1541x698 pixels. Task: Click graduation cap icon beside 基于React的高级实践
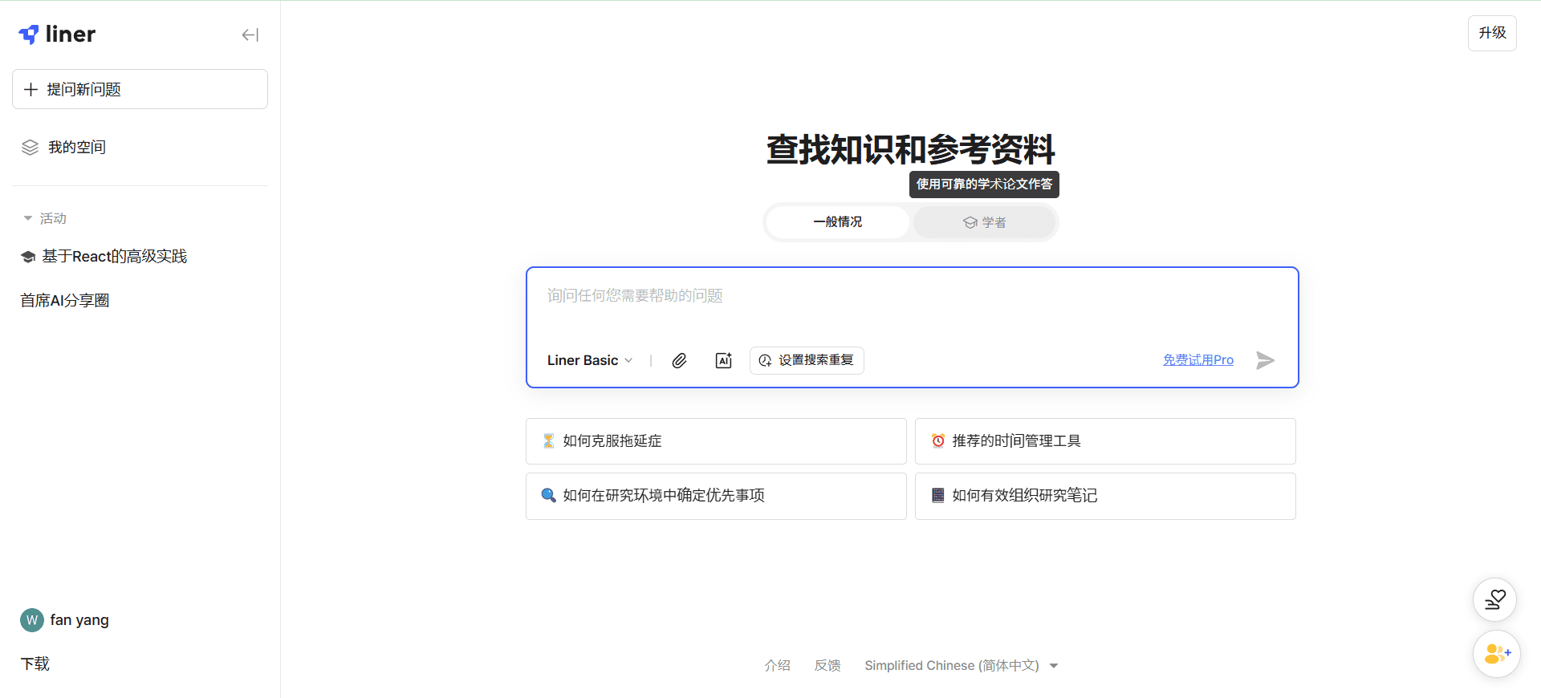pos(28,257)
